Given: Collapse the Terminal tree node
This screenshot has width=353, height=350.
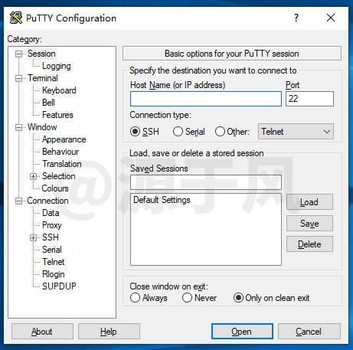Looking at the screenshot, I should click(x=18, y=78).
